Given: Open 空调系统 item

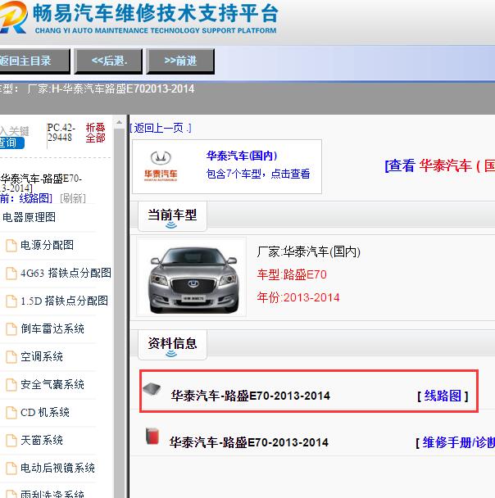Looking at the screenshot, I should click(42, 357).
